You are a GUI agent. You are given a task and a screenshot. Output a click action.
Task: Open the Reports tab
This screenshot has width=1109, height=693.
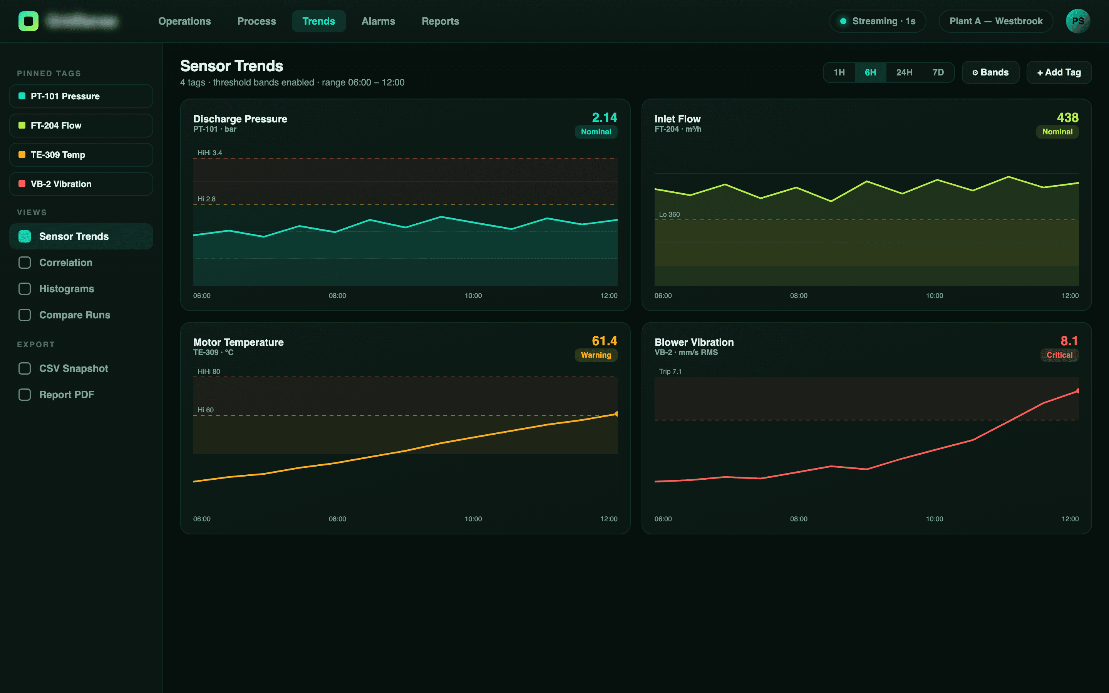[x=440, y=21]
